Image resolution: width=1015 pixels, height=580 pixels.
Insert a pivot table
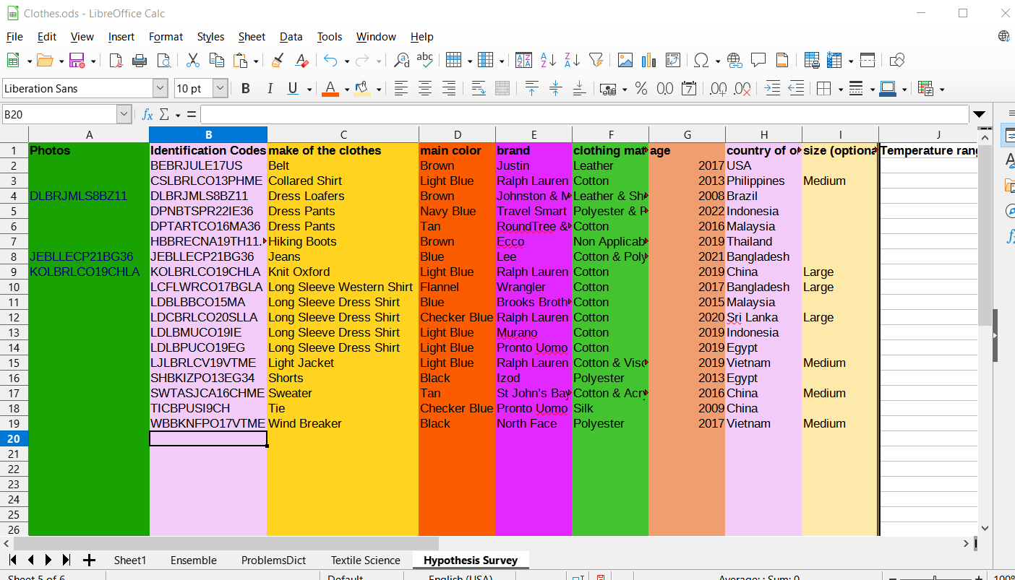(x=673, y=61)
